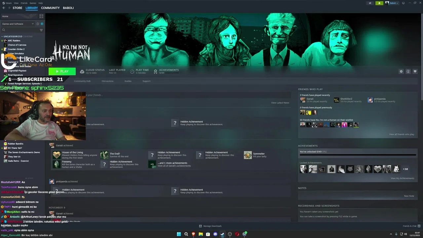
Task: Open the Games menu
Action: pos(33,3)
